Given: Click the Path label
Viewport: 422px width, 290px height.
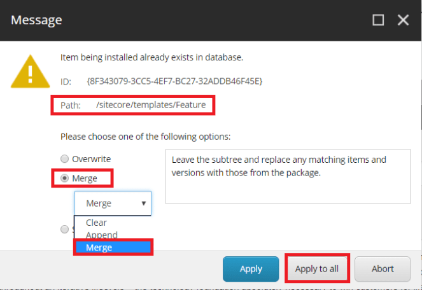Looking at the screenshot, I should pyautogui.click(x=71, y=105).
